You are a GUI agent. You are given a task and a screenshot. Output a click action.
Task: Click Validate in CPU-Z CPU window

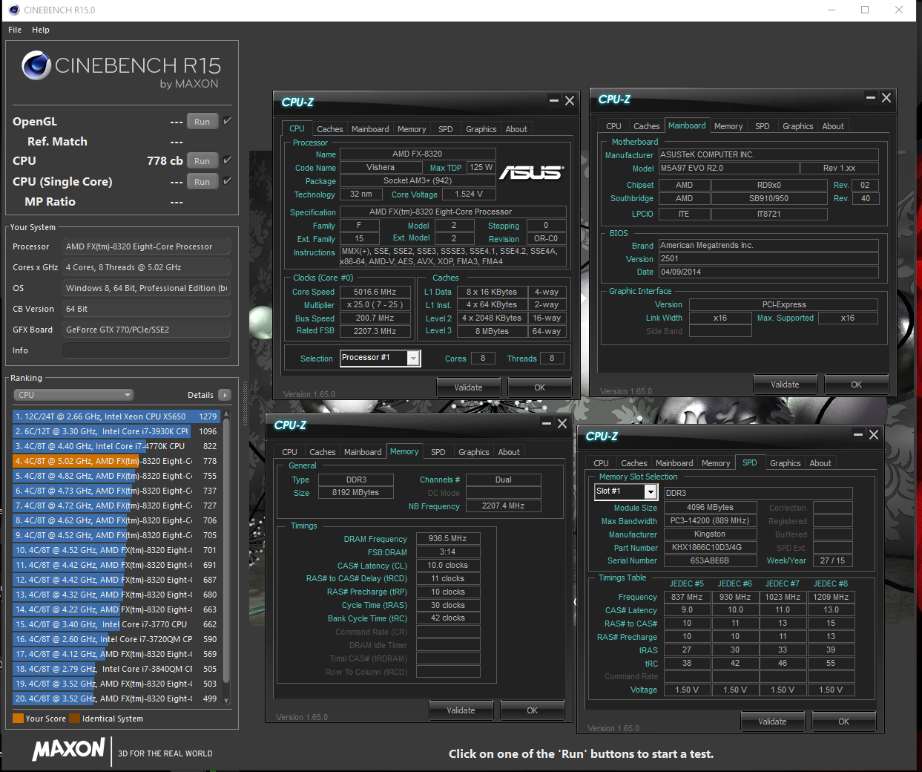468,387
